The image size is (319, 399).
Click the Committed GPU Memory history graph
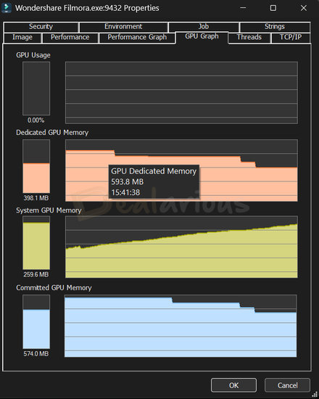pyautogui.click(x=181, y=326)
